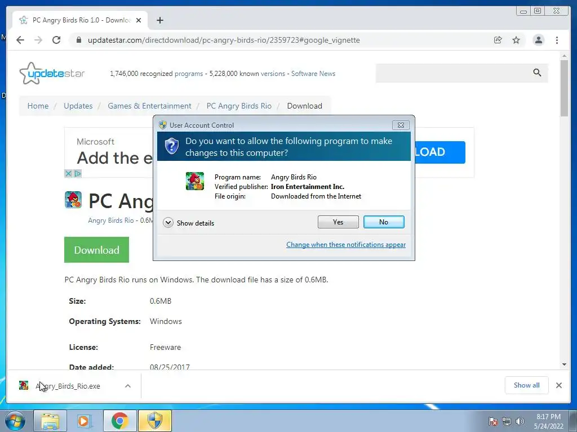Click the vertical scrollbar thumb
Screen dimensions: 577x432
tap(565, 88)
